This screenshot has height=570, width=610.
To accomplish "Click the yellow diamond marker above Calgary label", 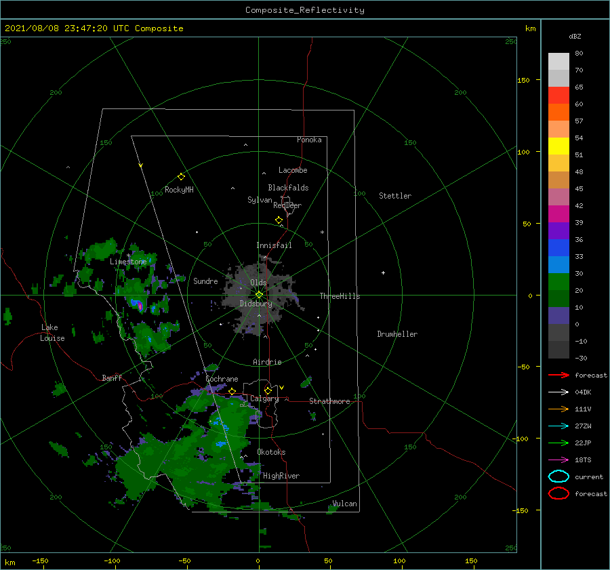I will [x=268, y=390].
